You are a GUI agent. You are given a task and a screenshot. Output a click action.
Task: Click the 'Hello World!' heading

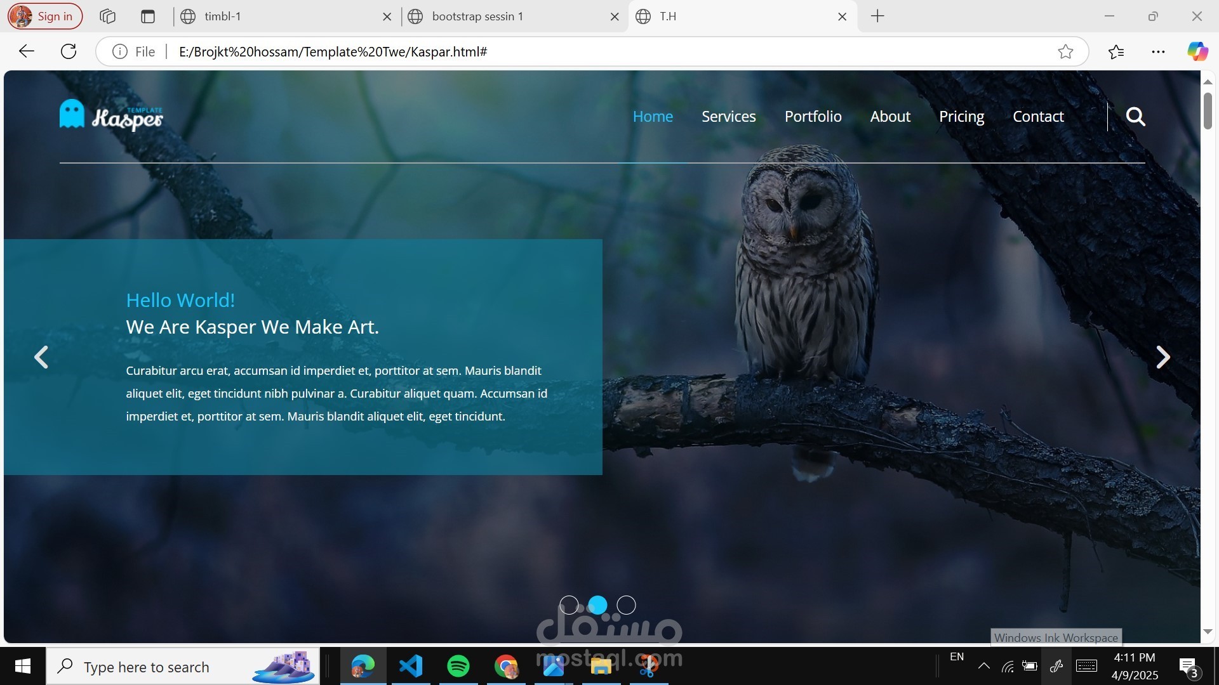(180, 300)
